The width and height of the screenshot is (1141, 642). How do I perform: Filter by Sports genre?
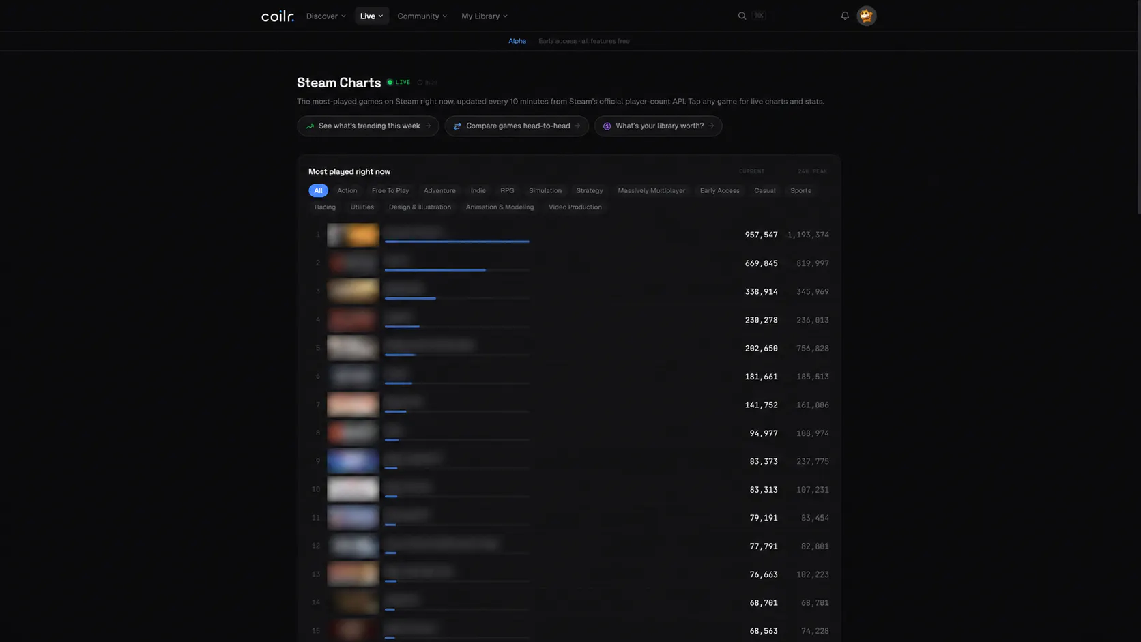pos(800,190)
